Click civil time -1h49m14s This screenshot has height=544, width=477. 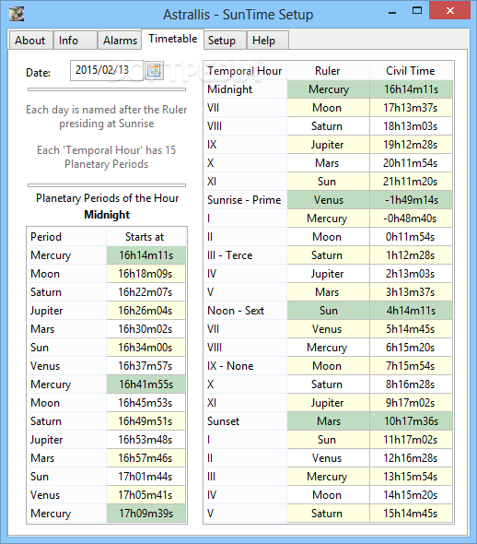pyautogui.click(x=412, y=200)
